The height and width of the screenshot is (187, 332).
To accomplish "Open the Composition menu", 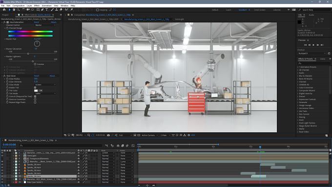I will click(x=19, y=6).
